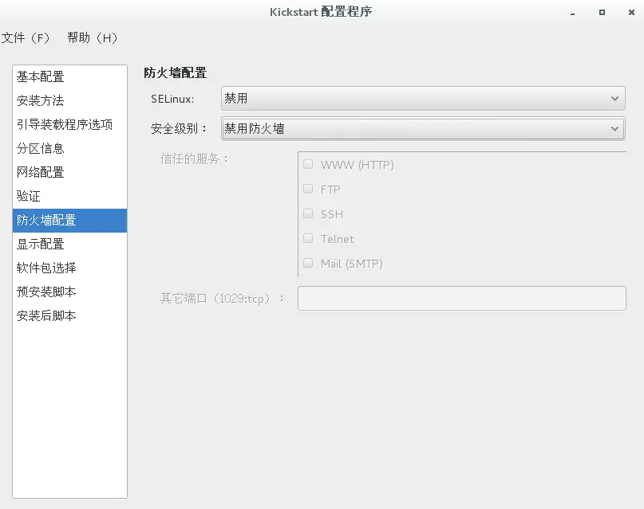Toggle the WWW (HTTP) checkbox
Screen dimensions: 644x509
pos(308,165)
